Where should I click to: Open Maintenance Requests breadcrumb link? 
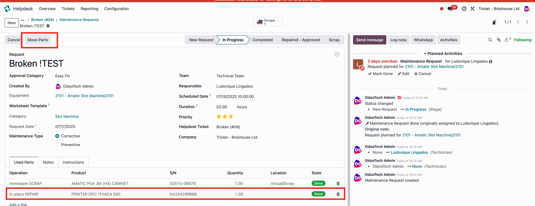79,20
